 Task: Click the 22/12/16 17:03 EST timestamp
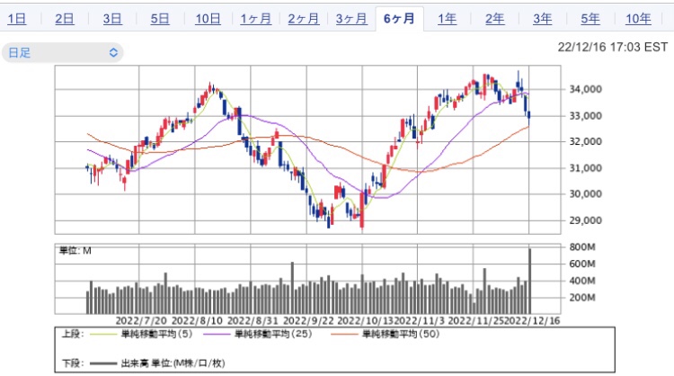613,47
